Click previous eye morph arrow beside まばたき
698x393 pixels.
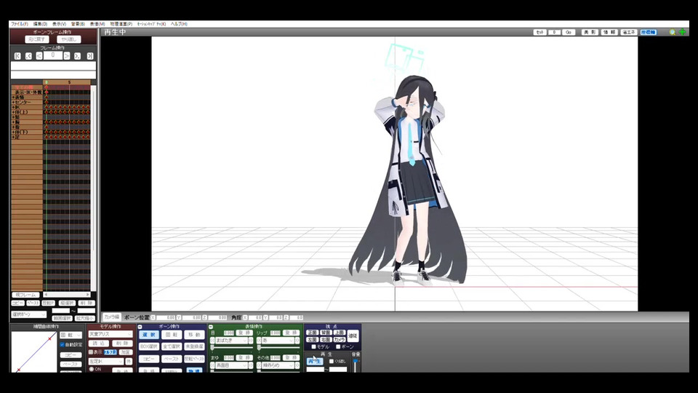pyautogui.click(x=212, y=341)
